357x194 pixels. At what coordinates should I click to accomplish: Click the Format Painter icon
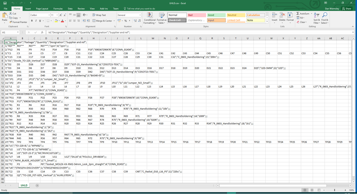[11, 22]
